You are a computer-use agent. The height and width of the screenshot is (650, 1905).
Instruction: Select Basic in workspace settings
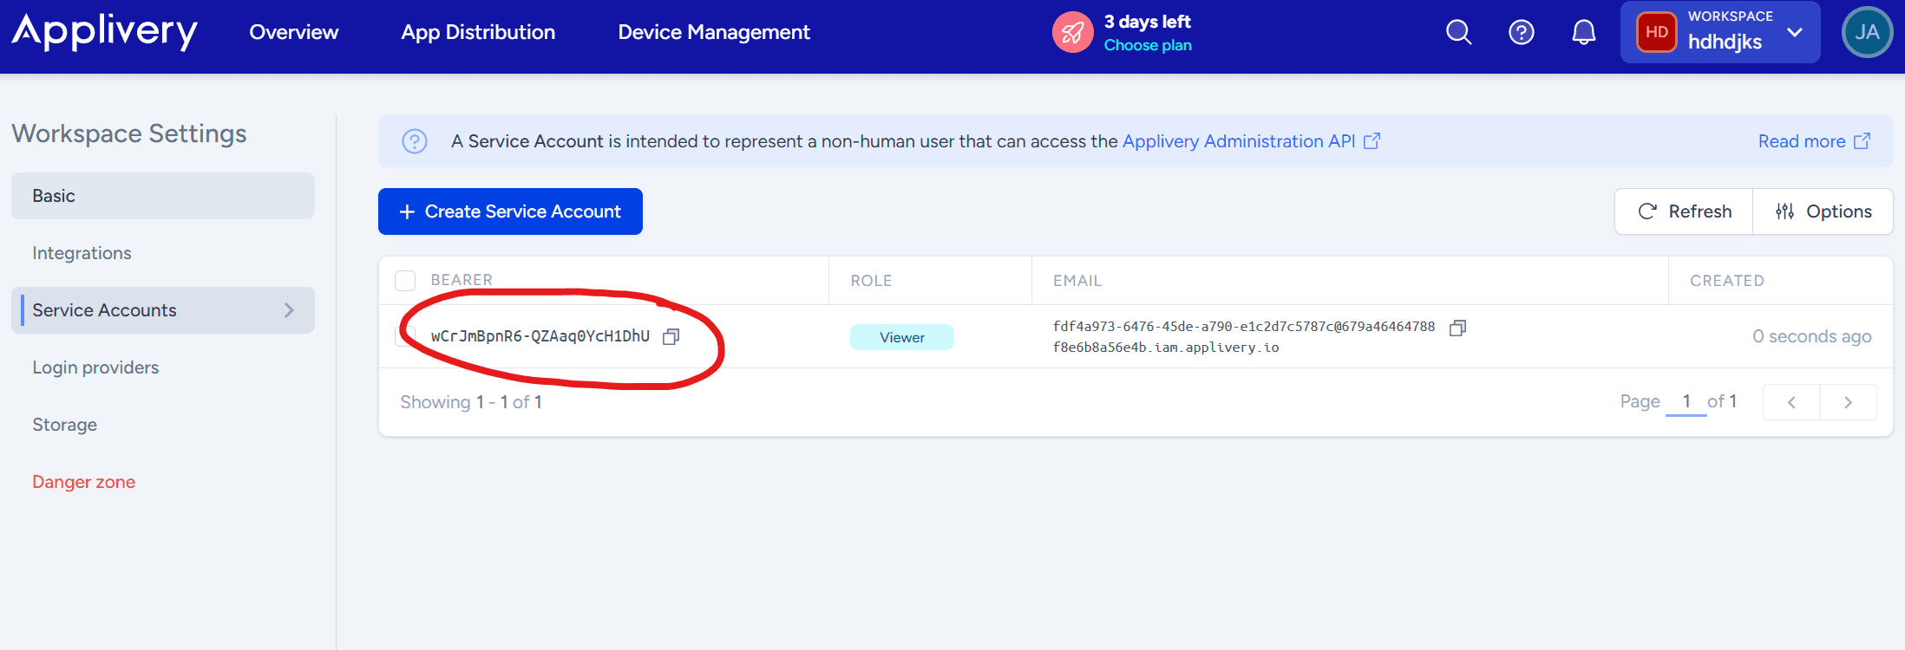(x=163, y=196)
